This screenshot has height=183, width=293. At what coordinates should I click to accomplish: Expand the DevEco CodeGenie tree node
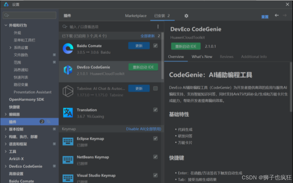6,166
